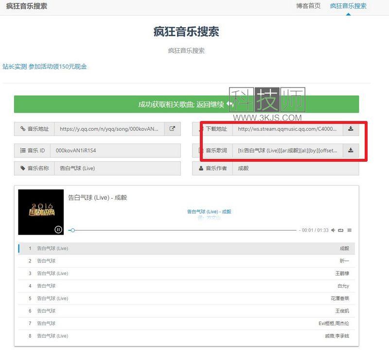Click the 音乐歌词 lyrics text field
The image size is (389, 358).
pos(287,151)
